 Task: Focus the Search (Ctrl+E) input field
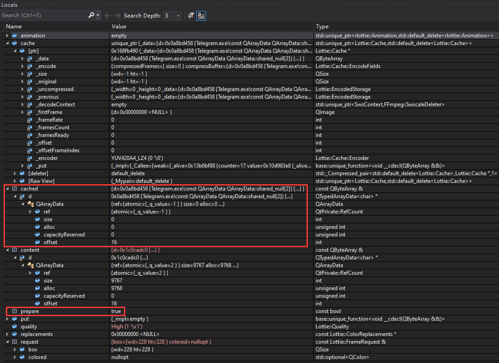point(45,15)
